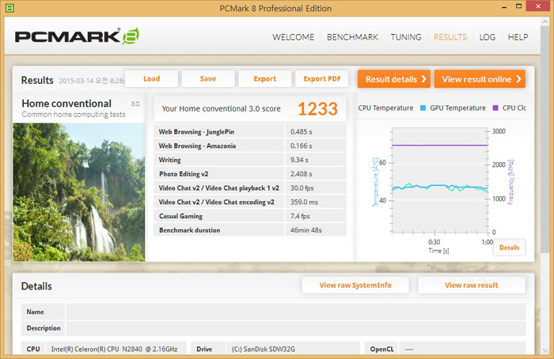Click the Intel Celeron N2840 CPU value
This screenshot has width=554, height=359.
tap(114, 350)
